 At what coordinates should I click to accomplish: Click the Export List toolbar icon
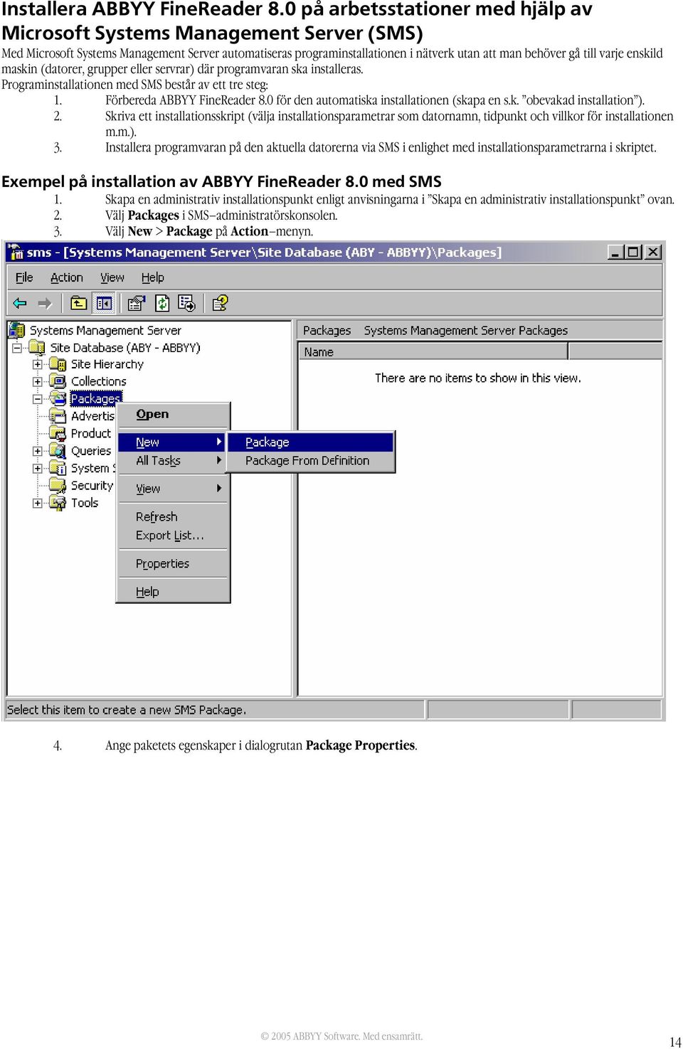186,304
